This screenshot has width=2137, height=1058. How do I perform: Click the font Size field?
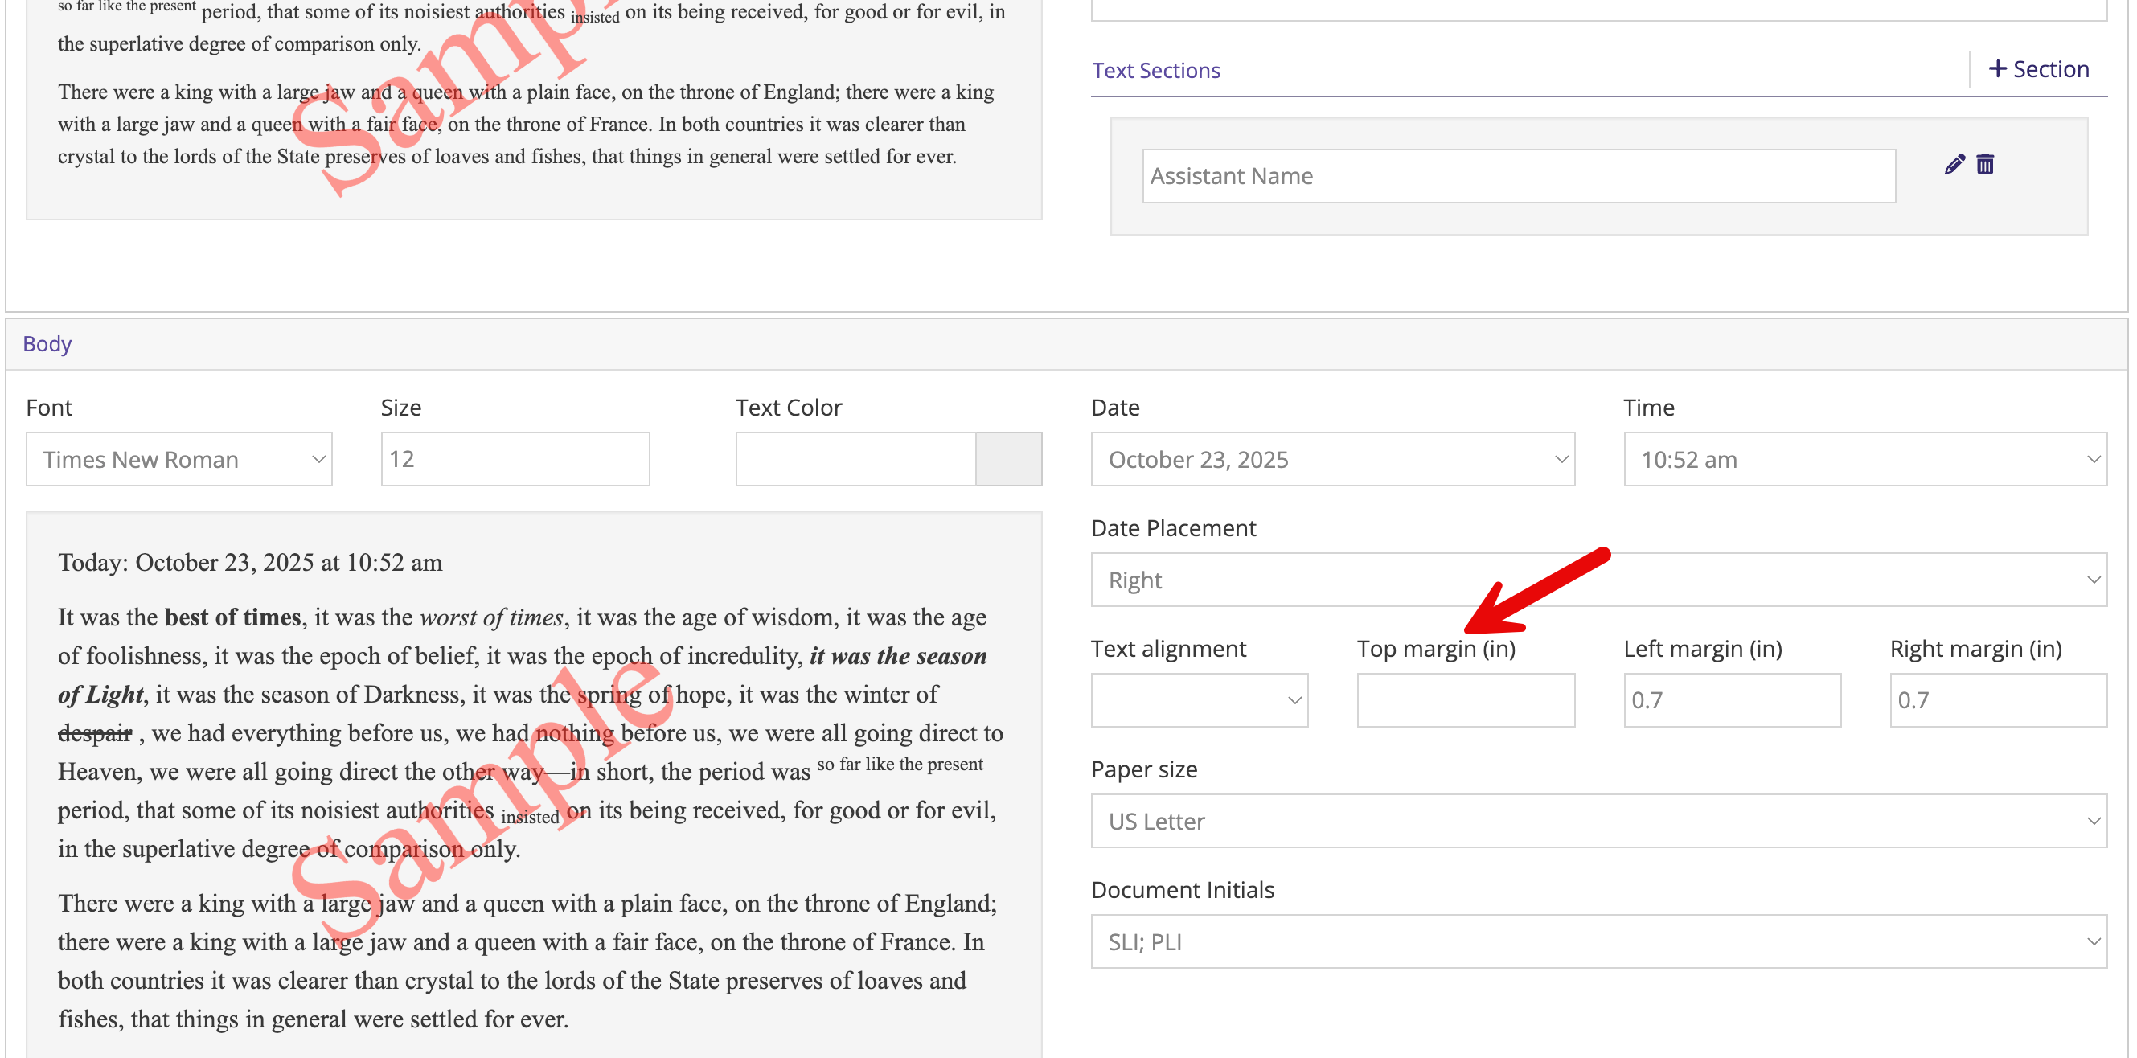(515, 459)
